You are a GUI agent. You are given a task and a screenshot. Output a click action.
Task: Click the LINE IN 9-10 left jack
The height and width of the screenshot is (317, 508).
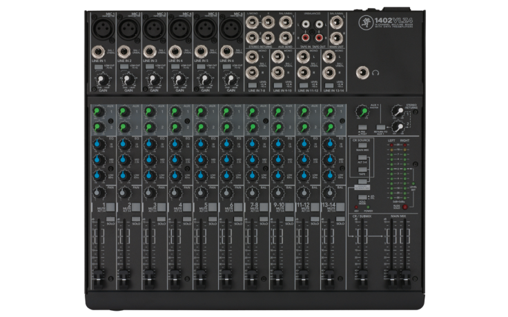[x=277, y=57]
